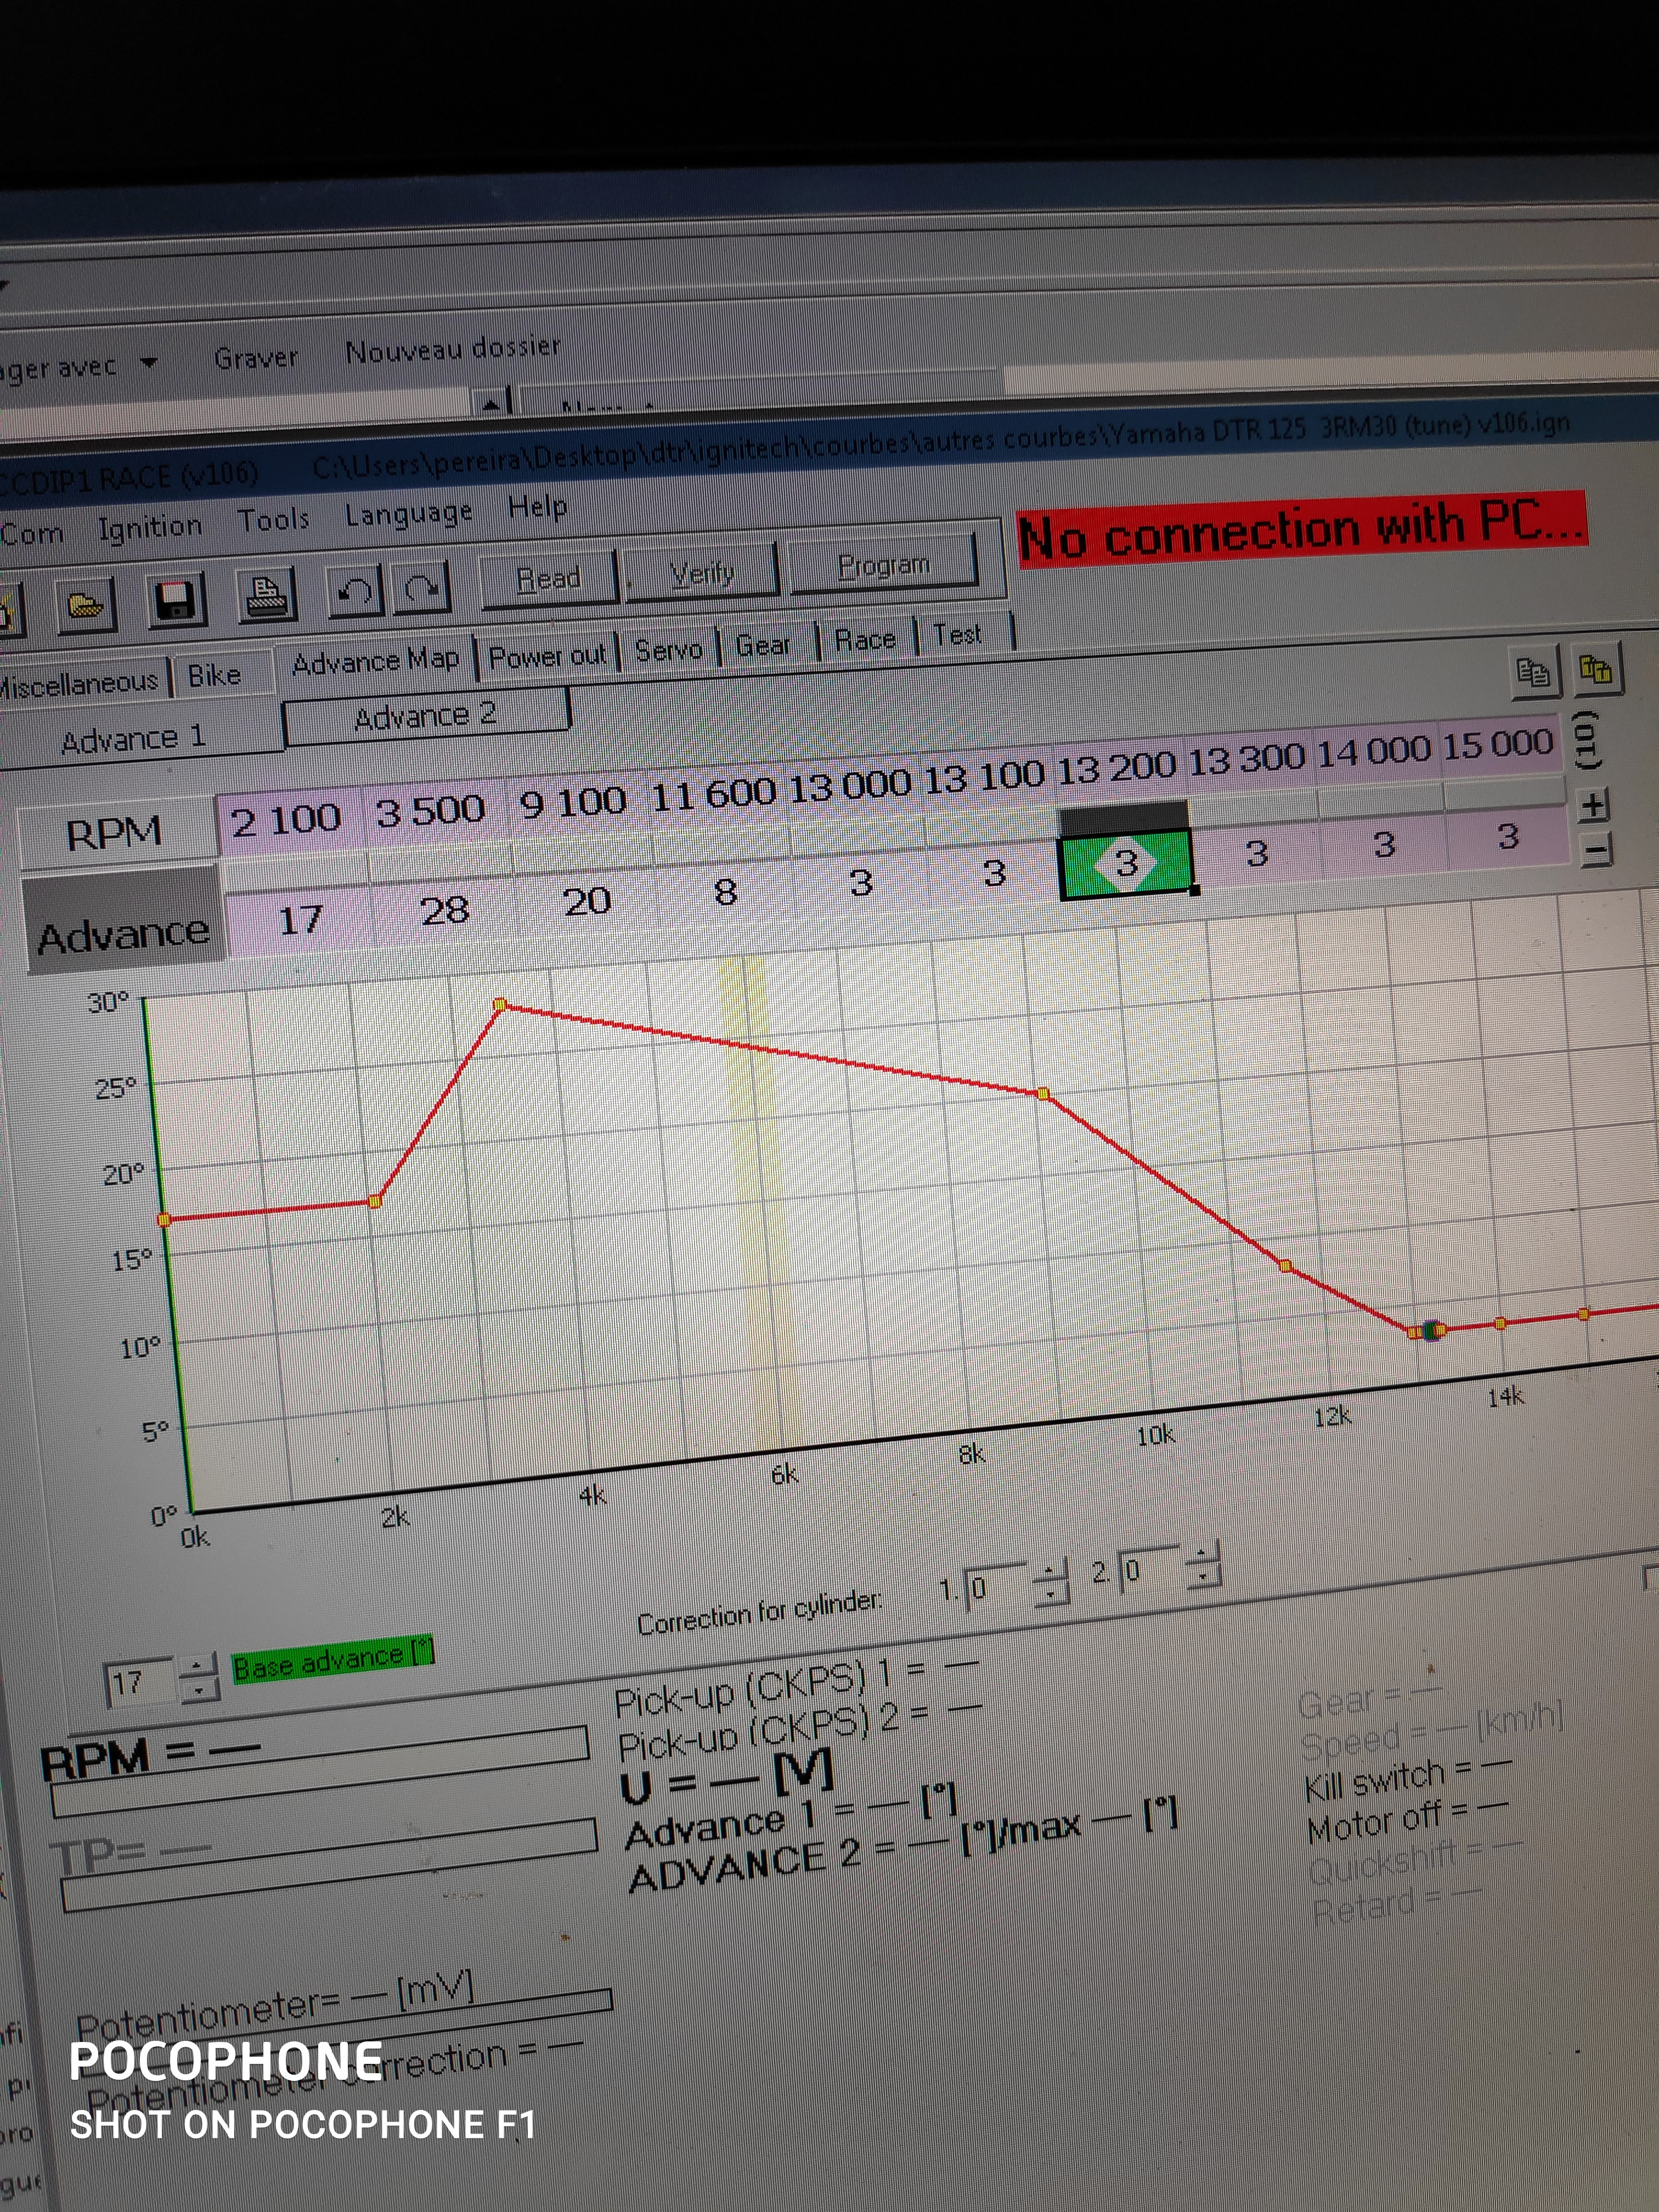The image size is (1659, 2212).
Task: Click the cylinder 1 correction spinner
Action: pyautogui.click(x=1050, y=1583)
